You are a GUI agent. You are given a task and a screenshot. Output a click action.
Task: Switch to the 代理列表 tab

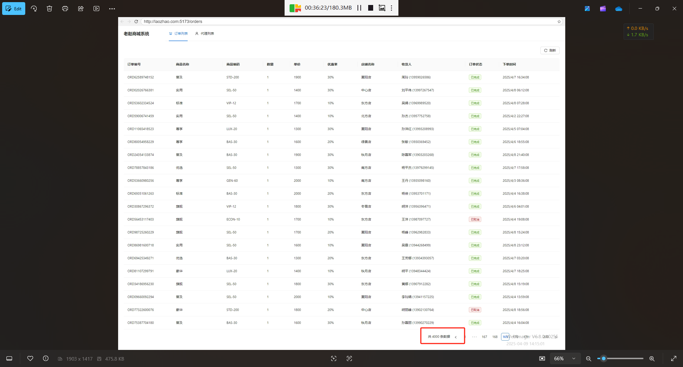click(x=205, y=33)
